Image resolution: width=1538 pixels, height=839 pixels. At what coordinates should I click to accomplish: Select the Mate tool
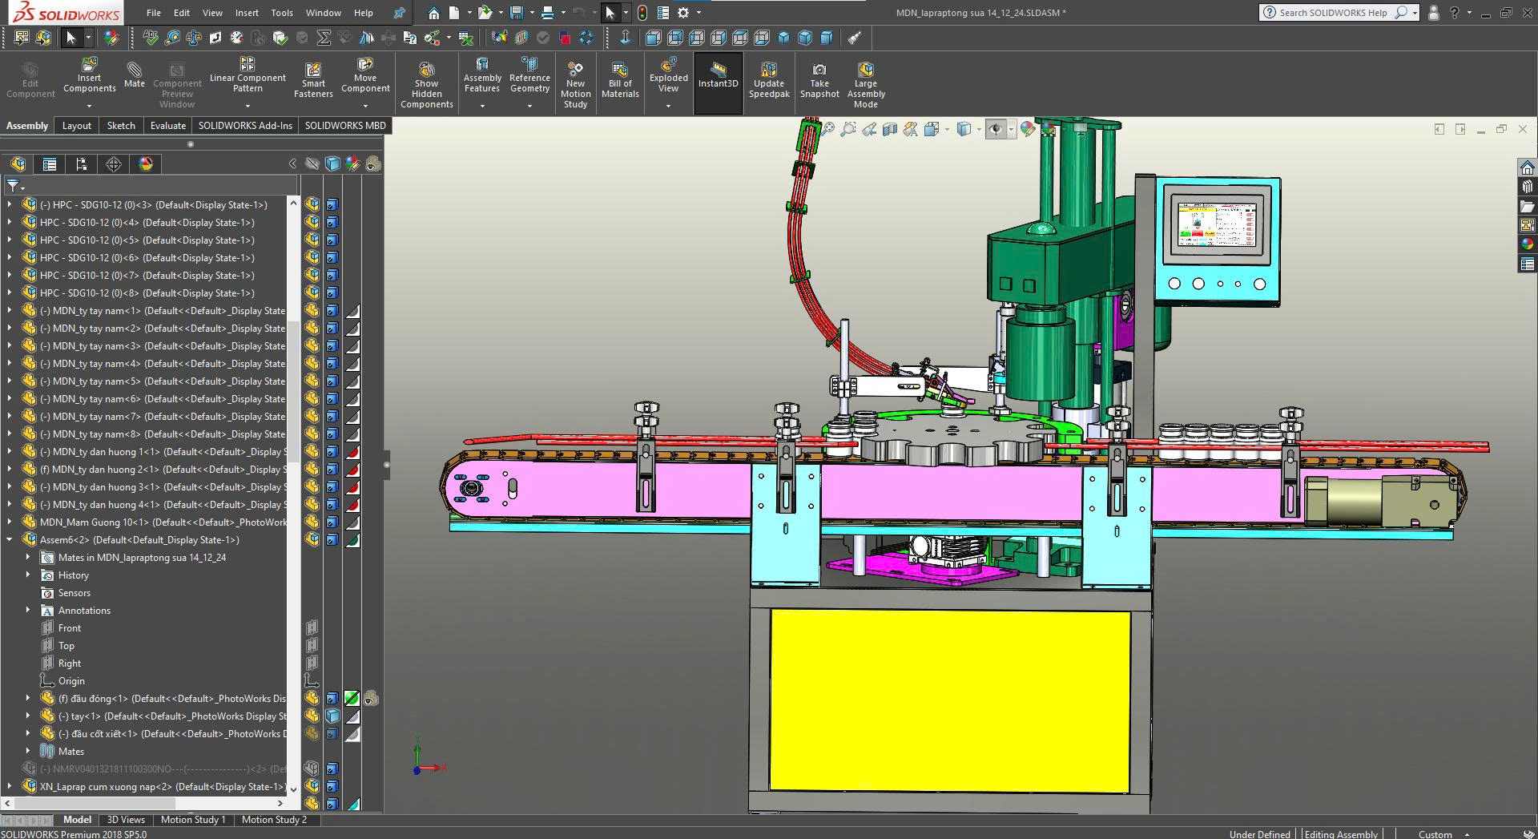tap(135, 74)
